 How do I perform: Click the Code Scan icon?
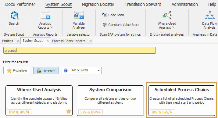104,15
